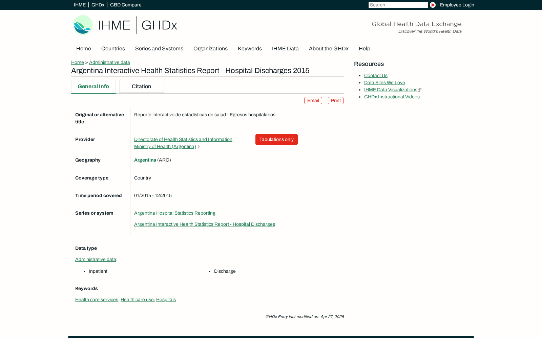Screen dimensions: 542x338
Task: Switch to the Citation tab
Action: pyautogui.click(x=141, y=87)
